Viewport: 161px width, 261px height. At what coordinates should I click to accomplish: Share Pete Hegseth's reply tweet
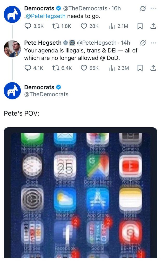[153, 68]
